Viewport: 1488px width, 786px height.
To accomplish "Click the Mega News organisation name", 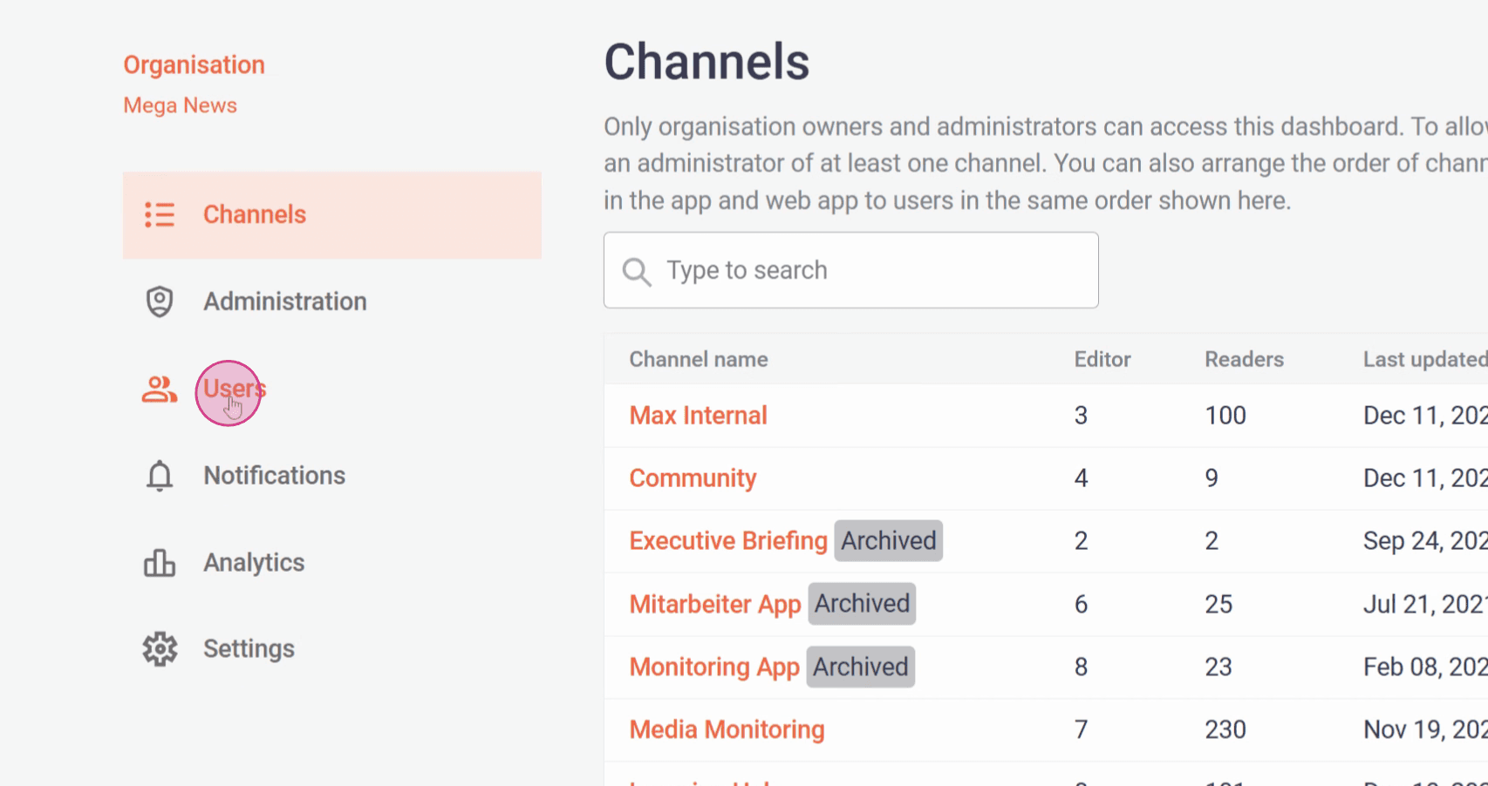I will pyautogui.click(x=180, y=105).
